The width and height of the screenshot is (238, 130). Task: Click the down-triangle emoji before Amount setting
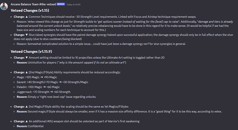coord(27,58)
